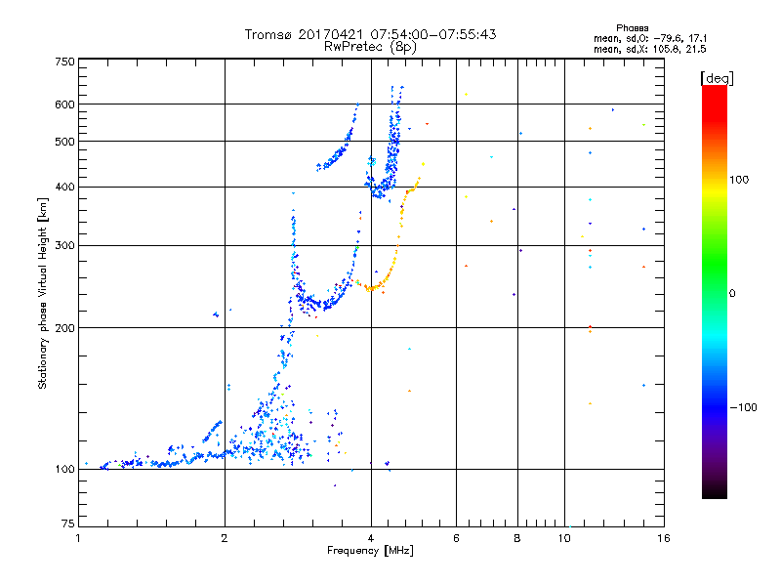The image size is (781, 586).
Task: Click the x-axis tick label '1'
Action: pyautogui.click(x=78, y=538)
